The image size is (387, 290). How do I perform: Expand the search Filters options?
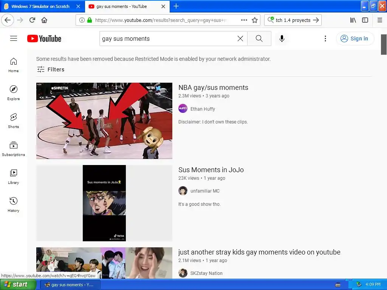pos(51,69)
